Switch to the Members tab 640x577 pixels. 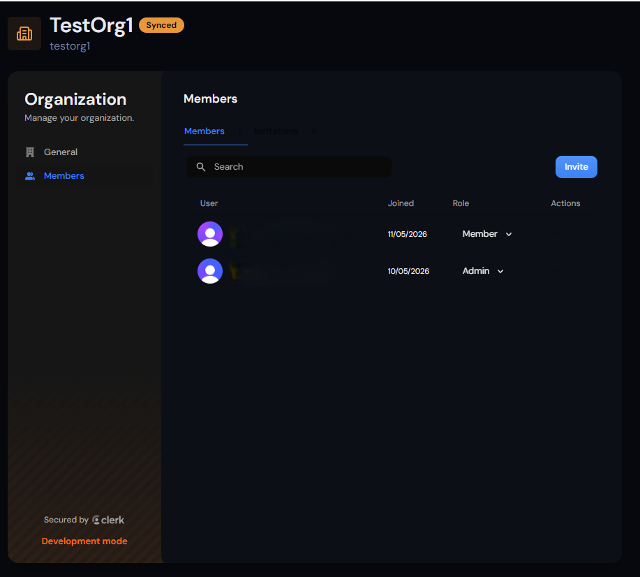(215, 131)
